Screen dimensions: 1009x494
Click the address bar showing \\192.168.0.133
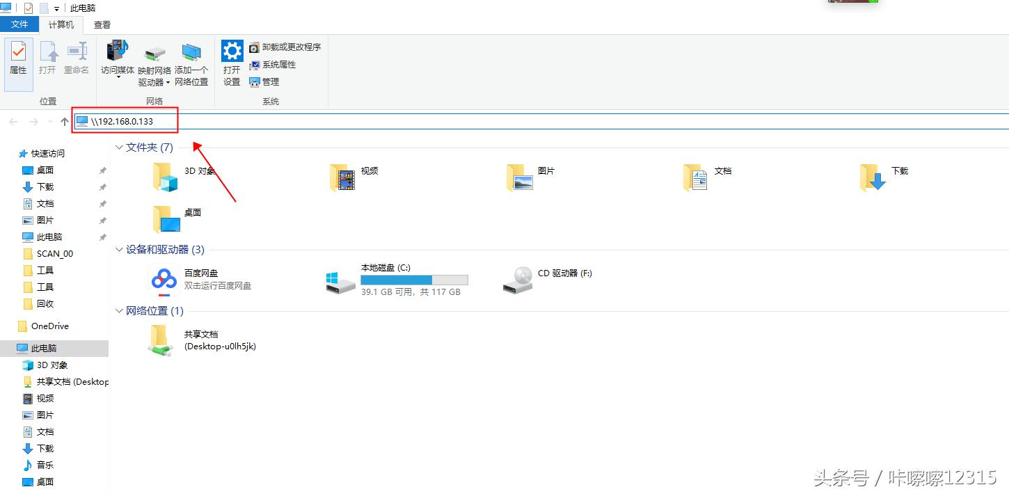click(x=541, y=121)
